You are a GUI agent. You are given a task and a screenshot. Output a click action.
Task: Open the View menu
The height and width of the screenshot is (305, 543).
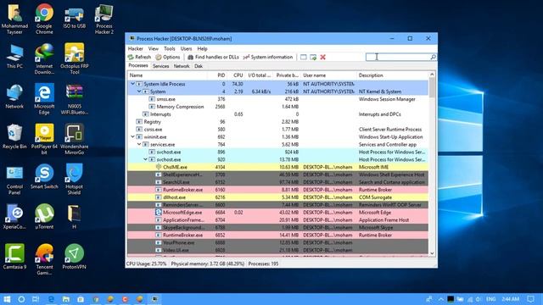(154, 49)
